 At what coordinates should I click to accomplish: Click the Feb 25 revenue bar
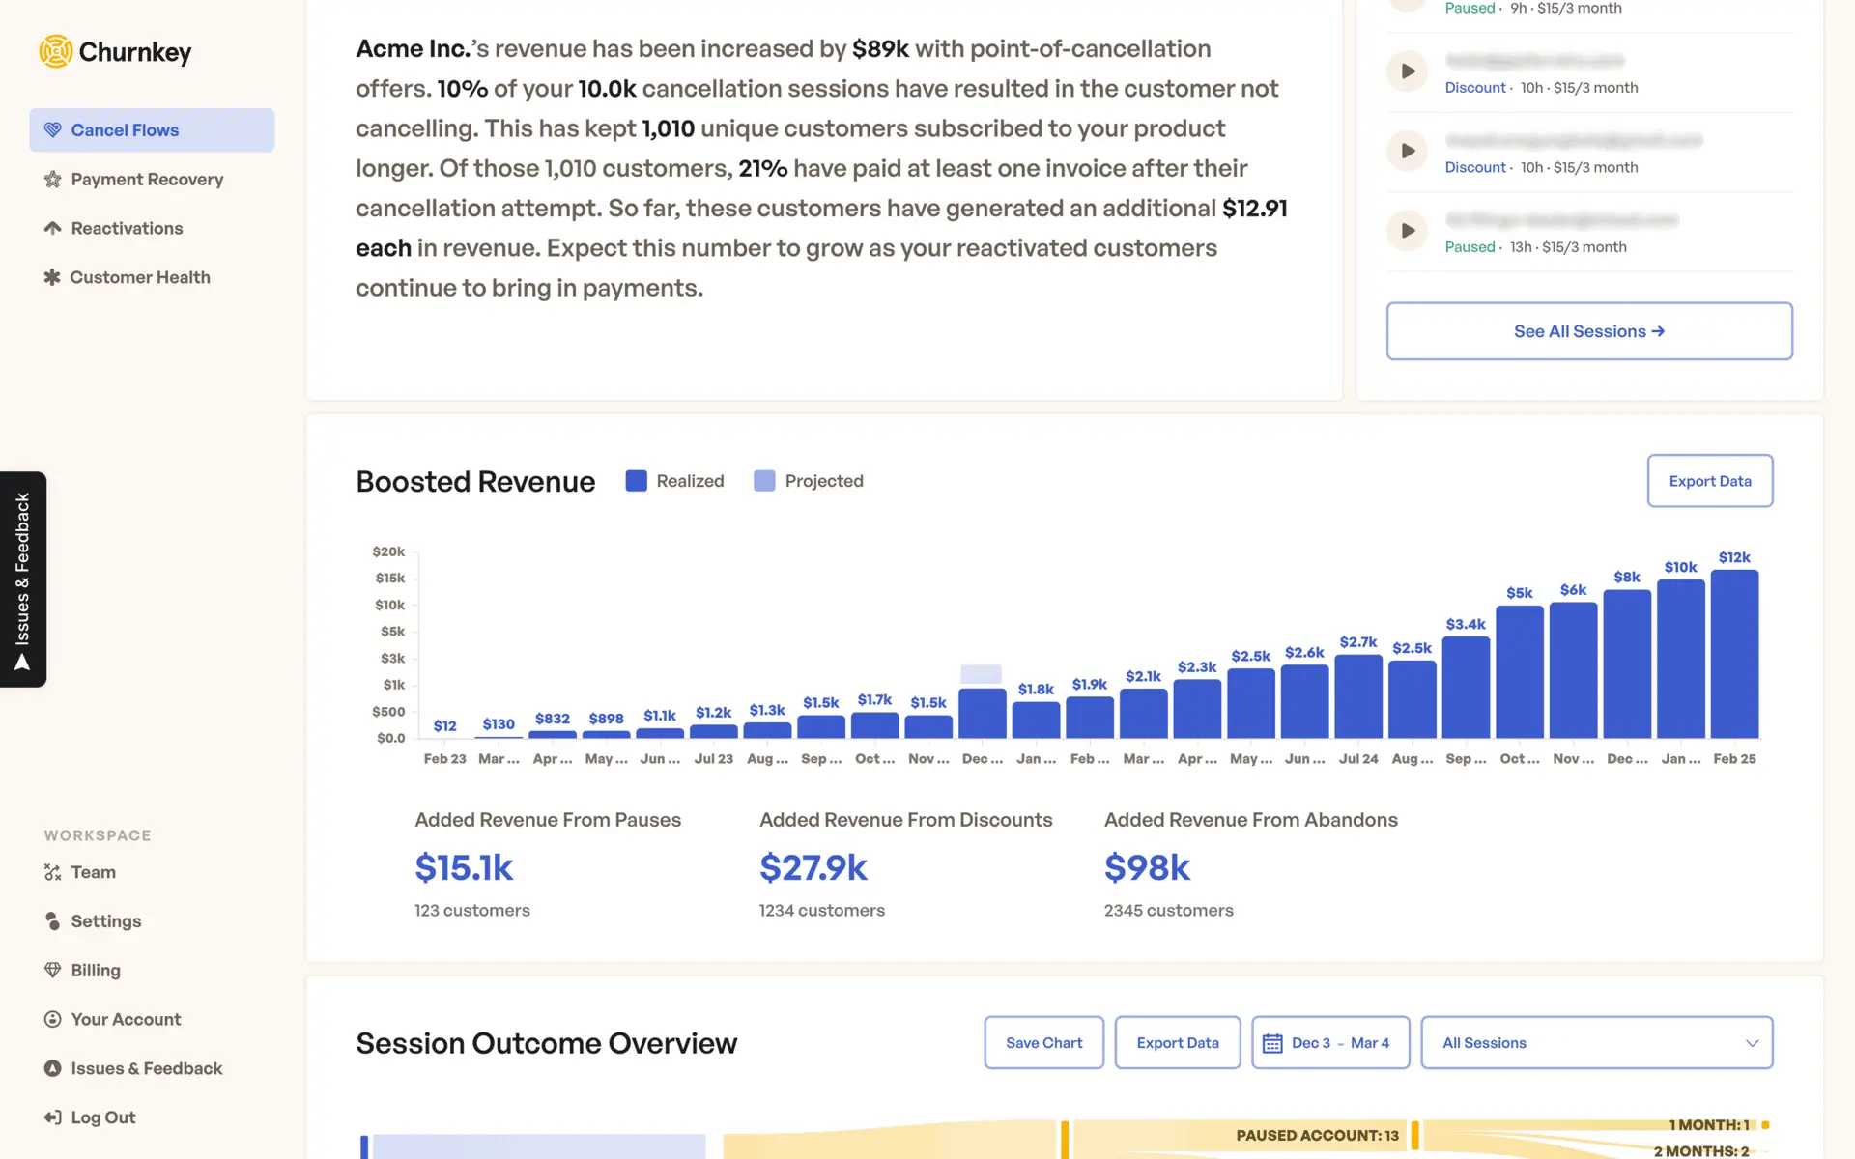point(1734,654)
